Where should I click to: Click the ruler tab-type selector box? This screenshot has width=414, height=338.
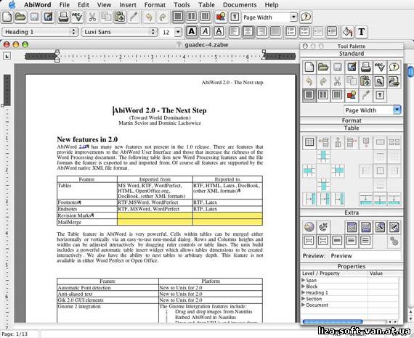(7, 56)
